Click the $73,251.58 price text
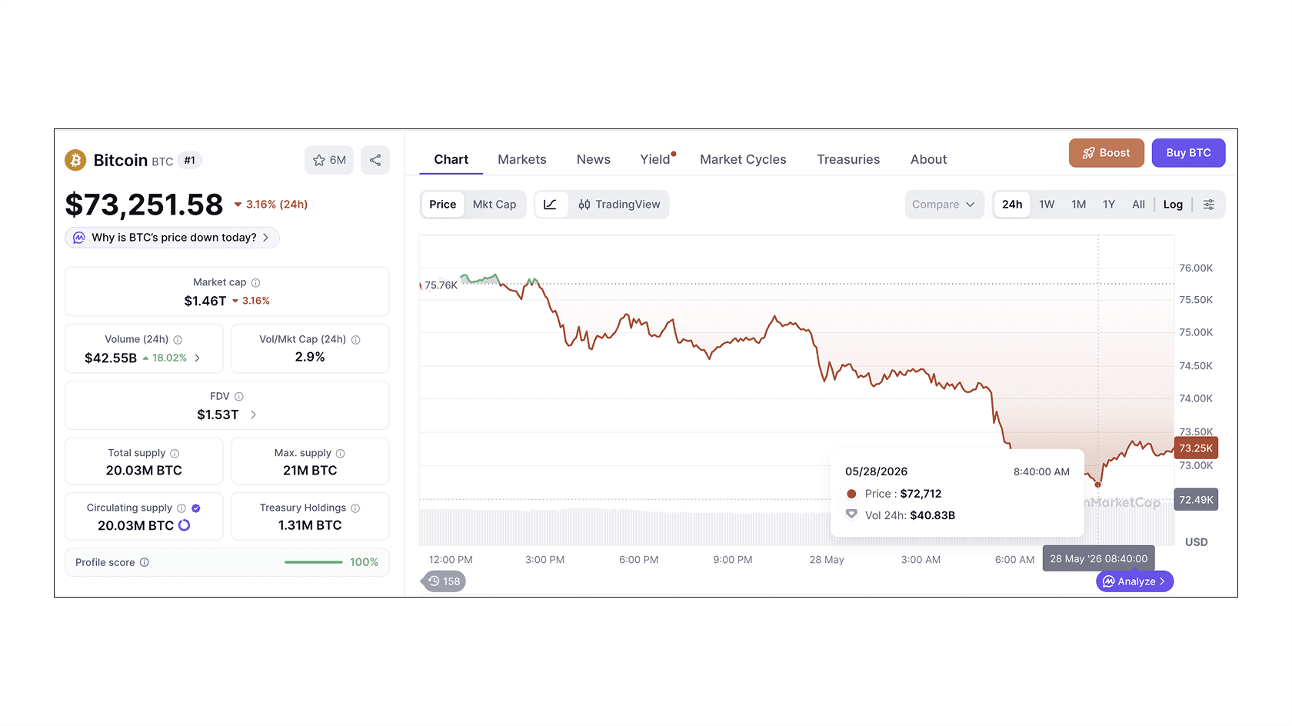Viewport: 1292px width, 726px height. pyautogui.click(x=144, y=205)
